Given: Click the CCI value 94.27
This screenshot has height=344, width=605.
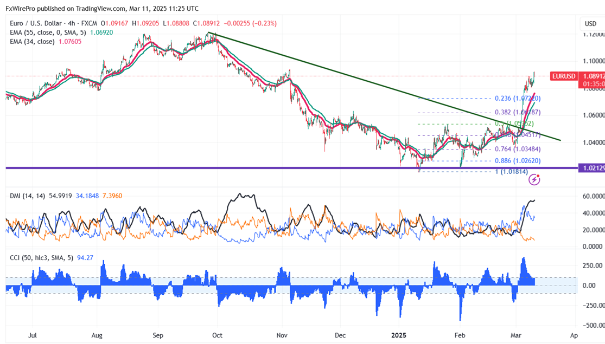Looking at the screenshot, I should (x=85, y=258).
